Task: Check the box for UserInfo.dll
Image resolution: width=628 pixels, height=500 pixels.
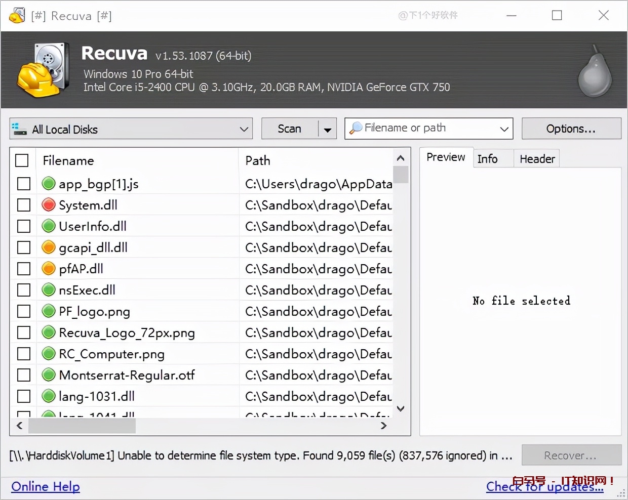Action: (x=24, y=226)
